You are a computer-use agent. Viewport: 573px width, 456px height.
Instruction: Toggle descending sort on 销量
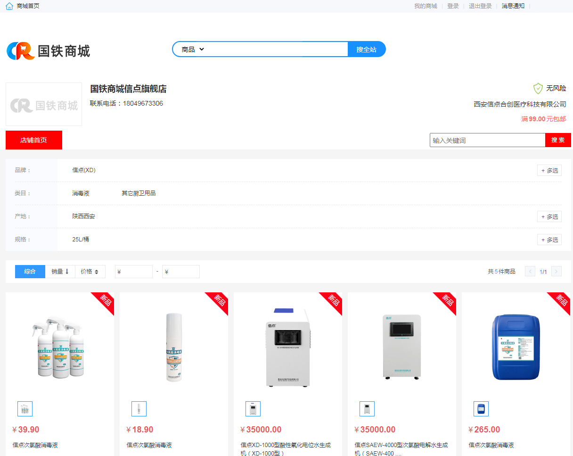coord(60,271)
